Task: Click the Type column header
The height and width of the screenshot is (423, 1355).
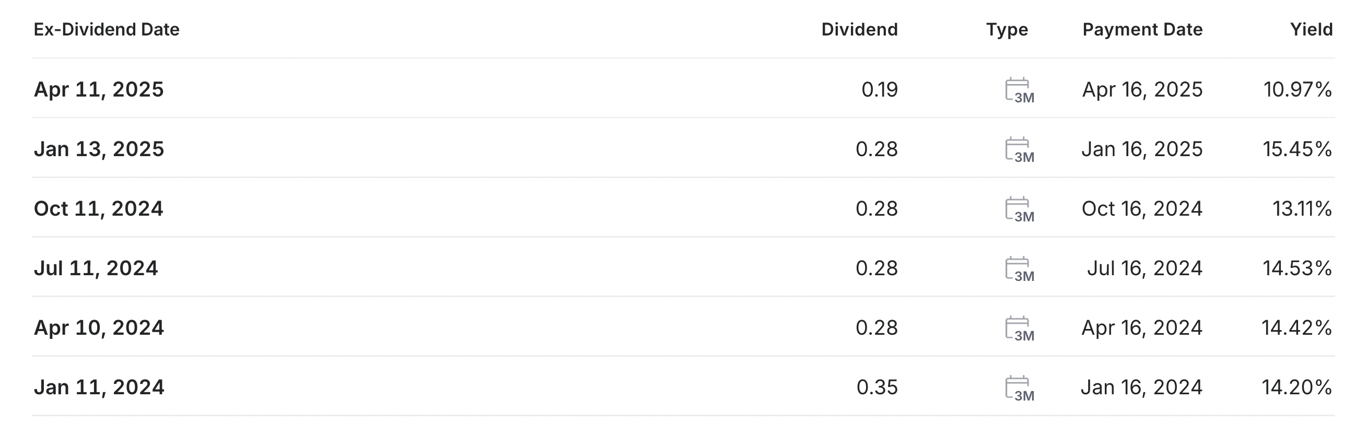Action: point(1007,29)
